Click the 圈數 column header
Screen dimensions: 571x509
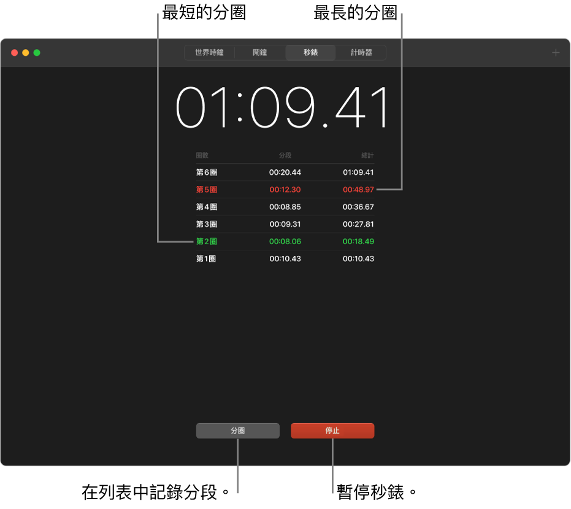pyautogui.click(x=202, y=155)
